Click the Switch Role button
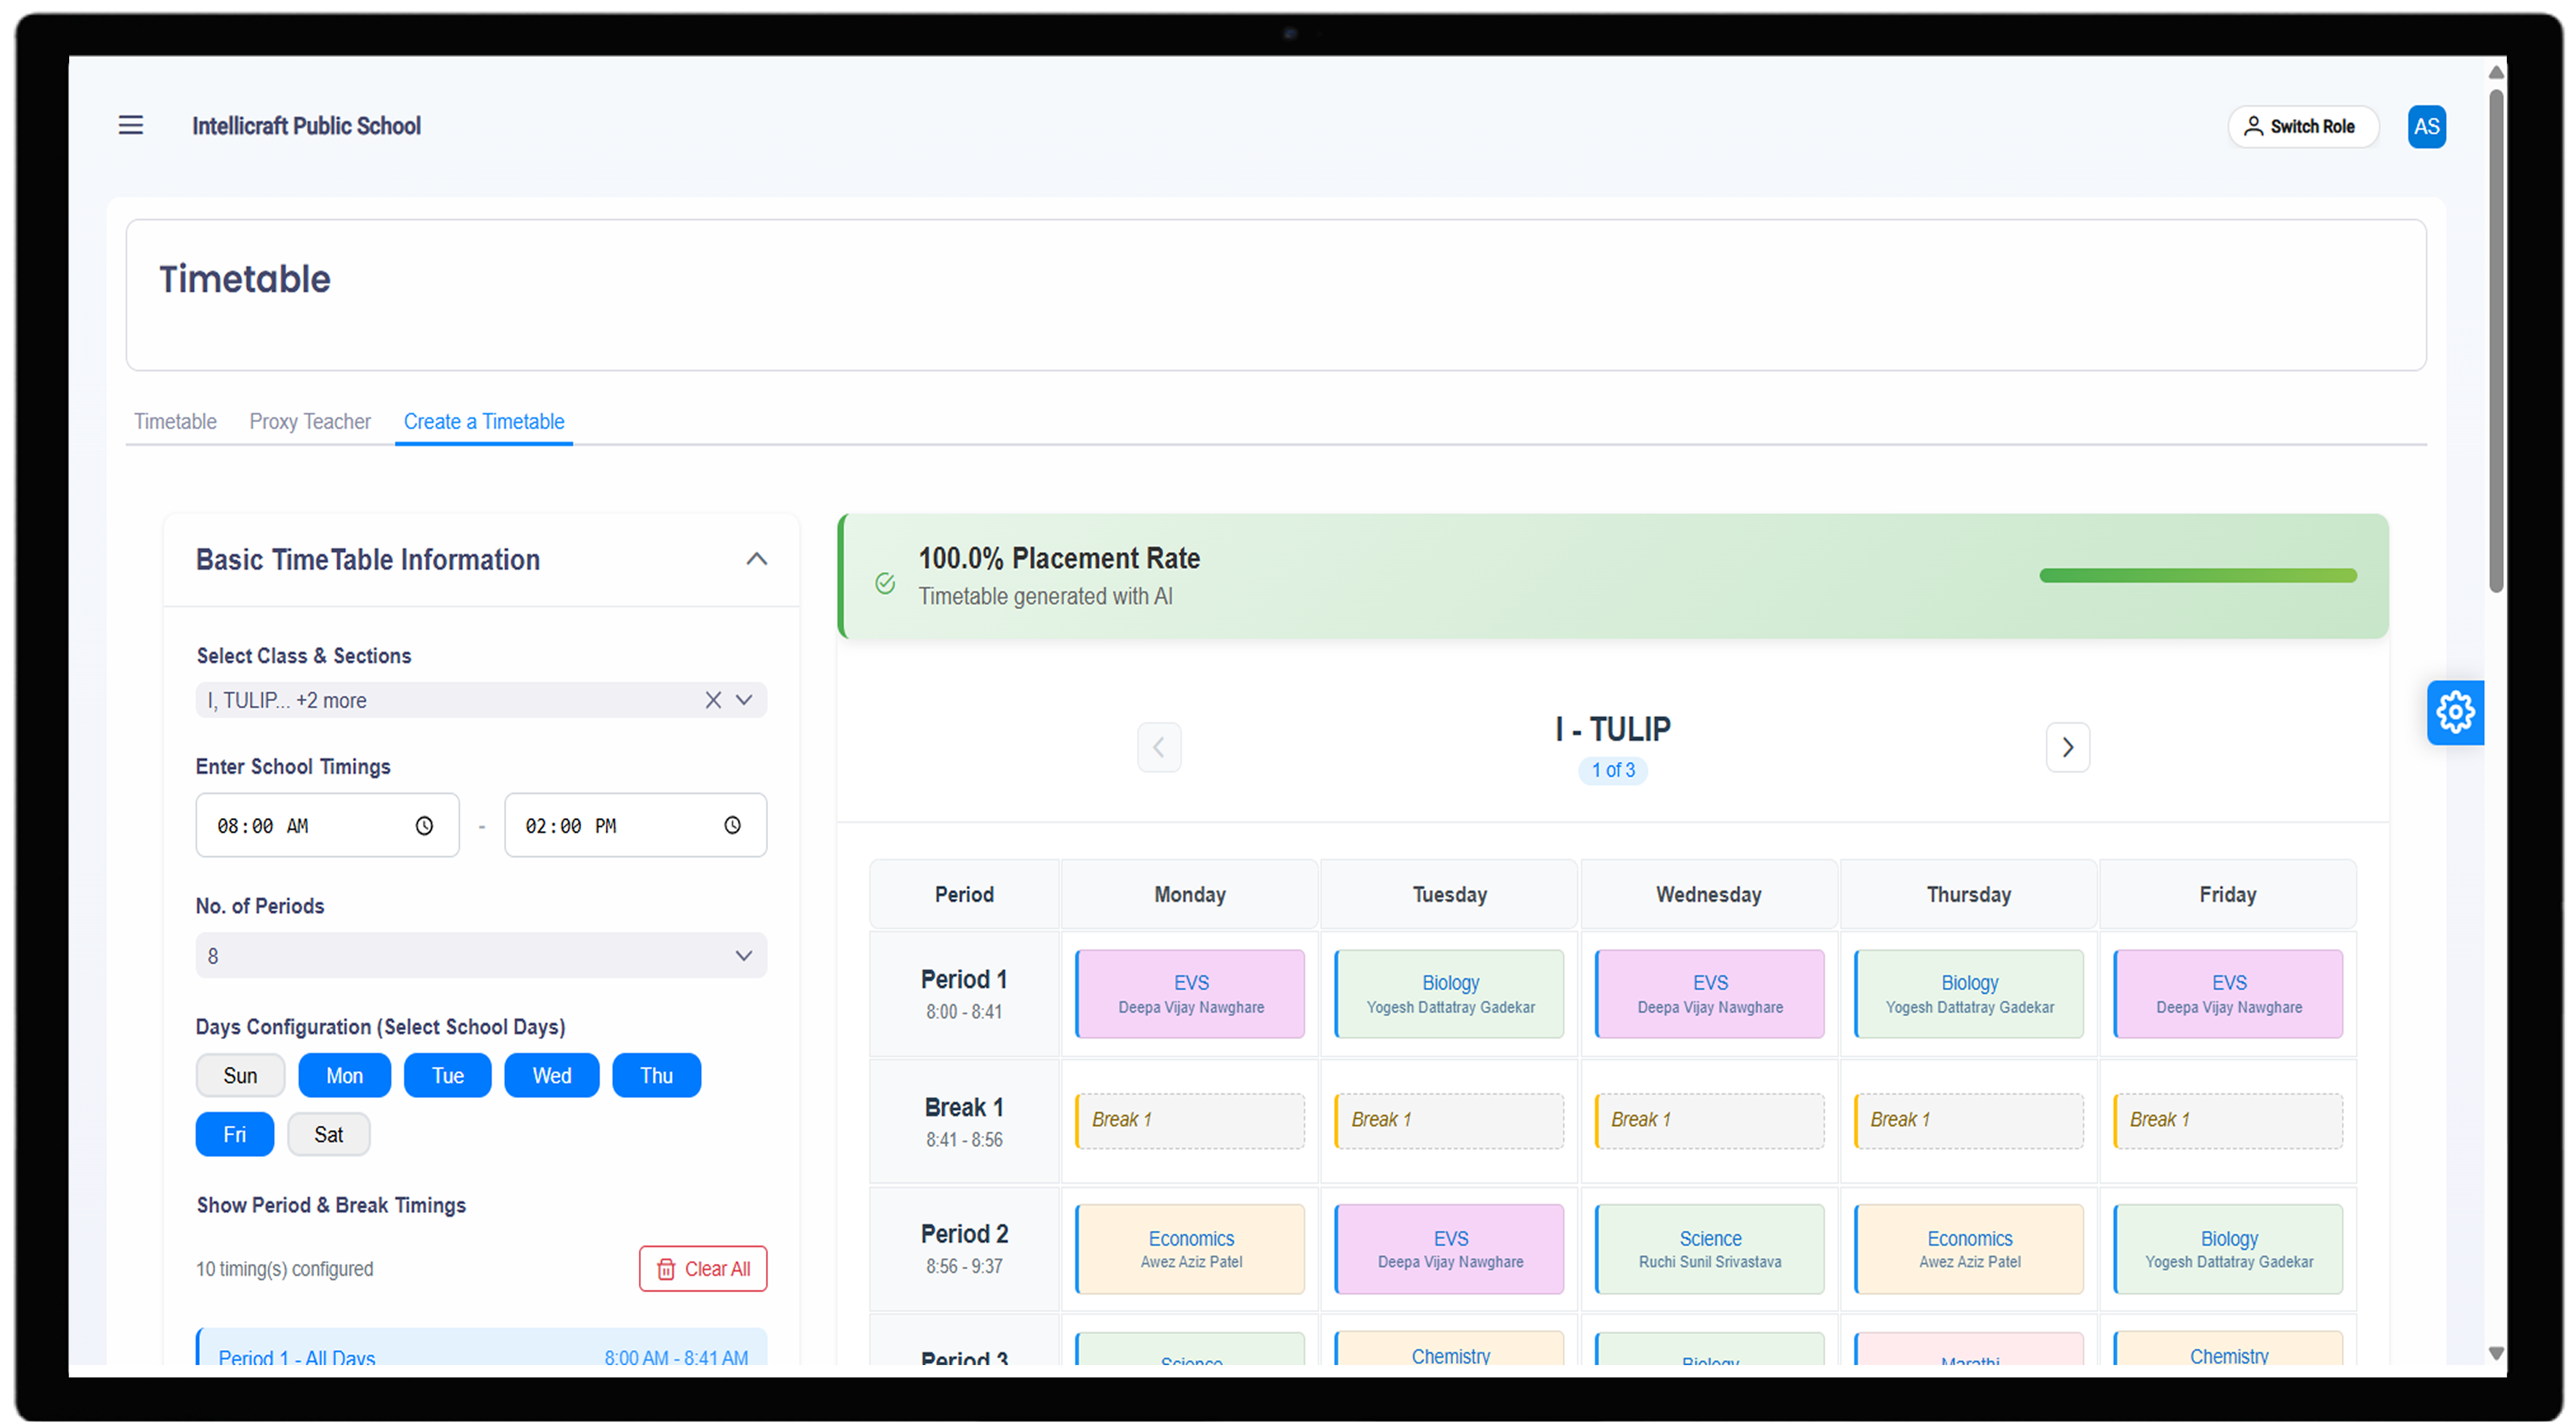Viewport: 2576px width, 1422px height. pos(2303,126)
